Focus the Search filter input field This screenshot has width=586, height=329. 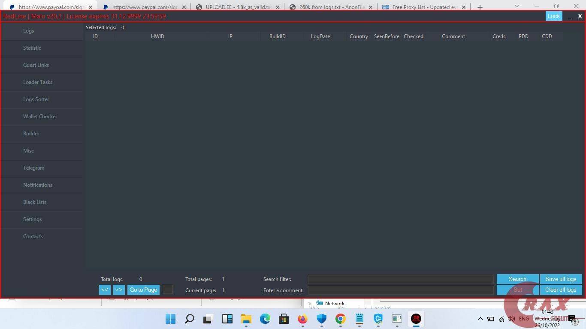(x=401, y=279)
